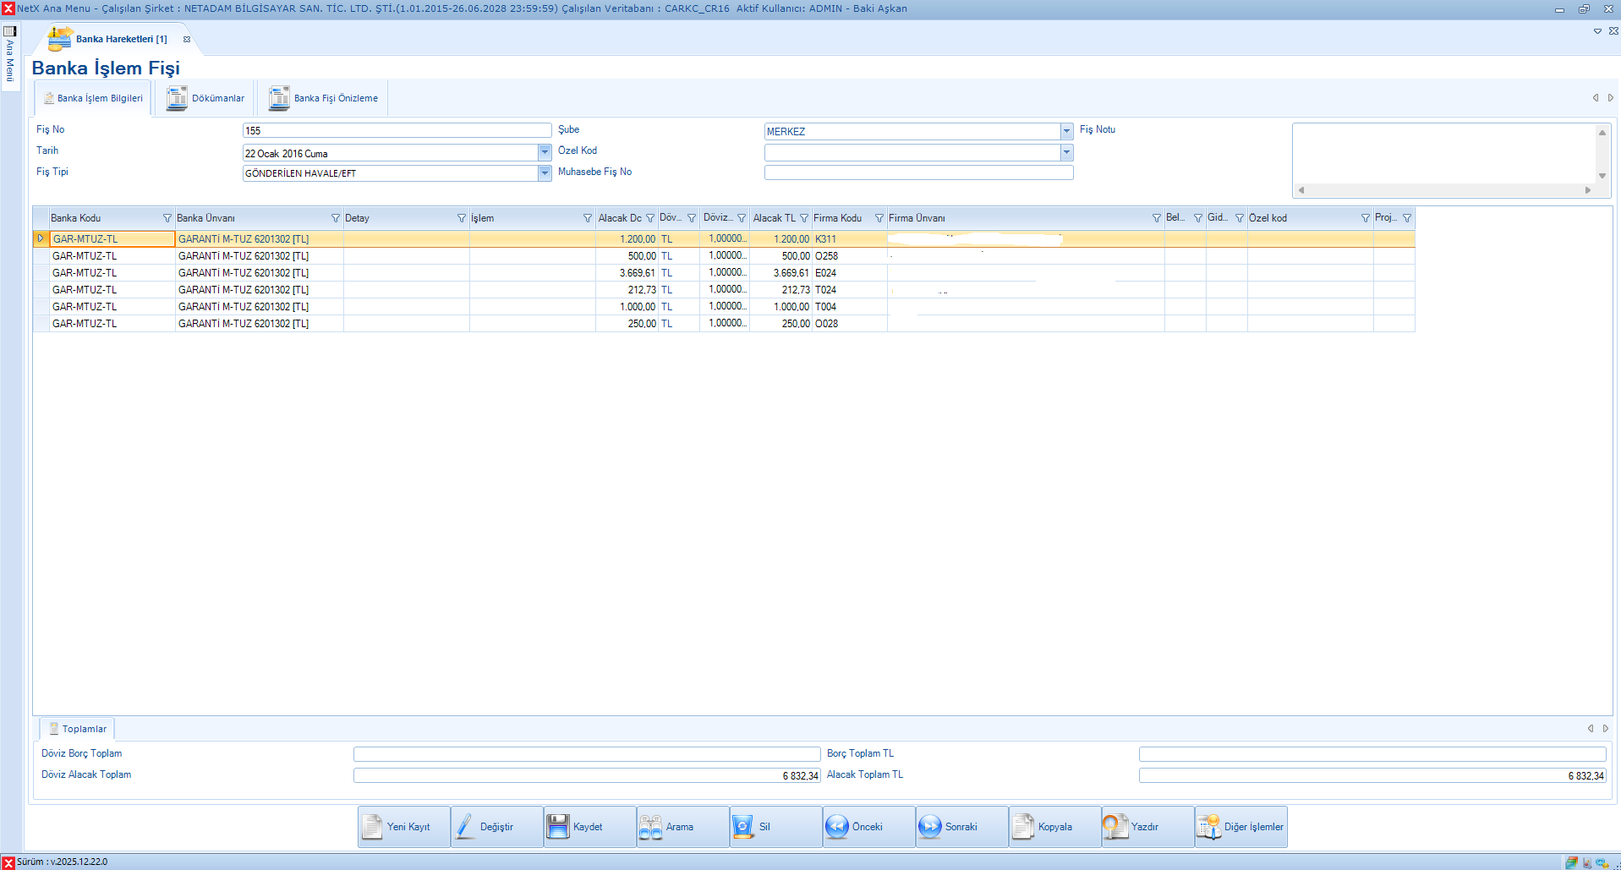Expand the Tarih date dropdown
1621x870 pixels.
pyautogui.click(x=545, y=153)
